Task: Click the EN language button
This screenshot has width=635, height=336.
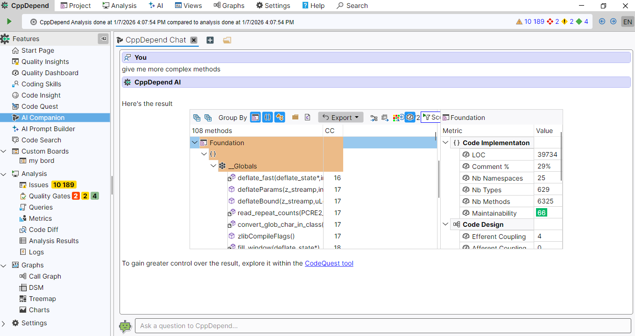Action: 627,21
